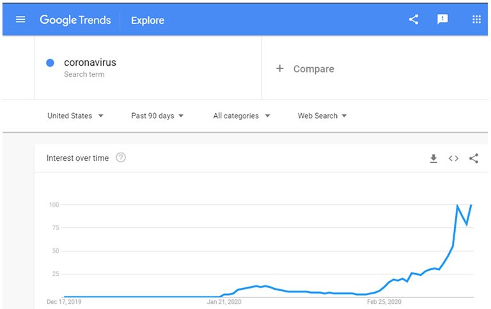Open the hamburger main menu
Viewport: 491px width, 309px height.
coord(20,20)
